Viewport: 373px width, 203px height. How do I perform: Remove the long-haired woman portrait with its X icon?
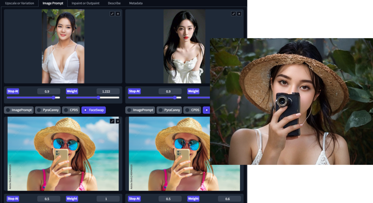pyautogui.click(x=239, y=14)
